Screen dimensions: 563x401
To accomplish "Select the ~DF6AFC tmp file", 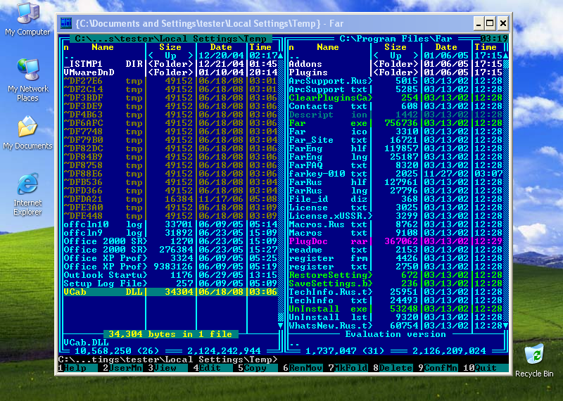I will point(170,123).
